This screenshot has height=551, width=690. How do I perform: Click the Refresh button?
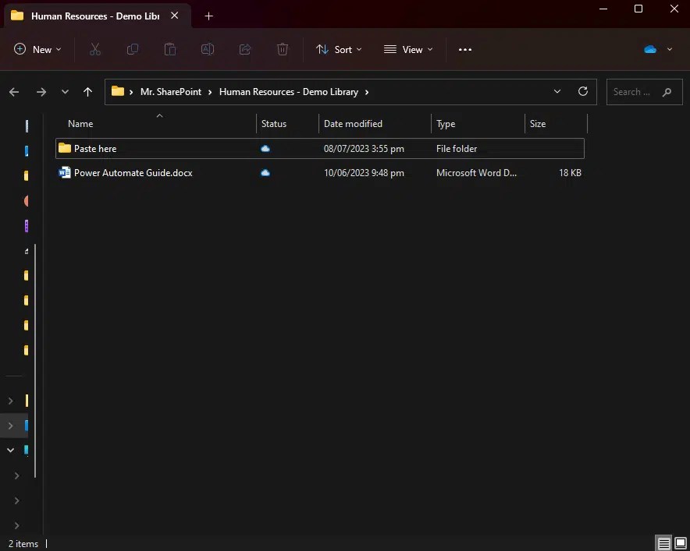(582, 91)
